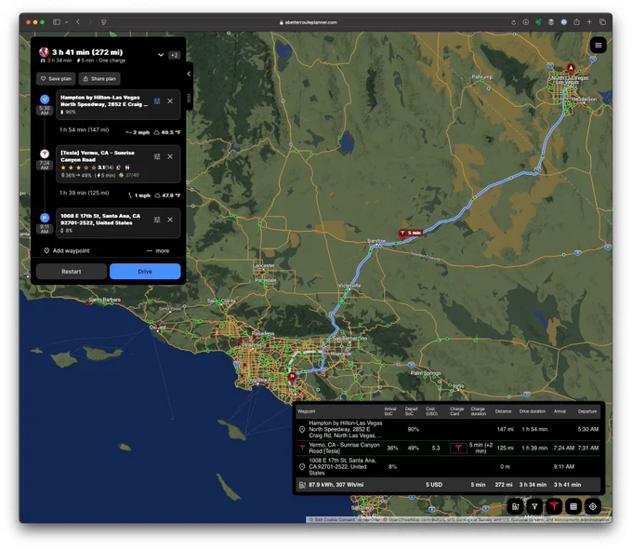Show Safari tab overview
Screen dimensions: 632x549
point(602,22)
